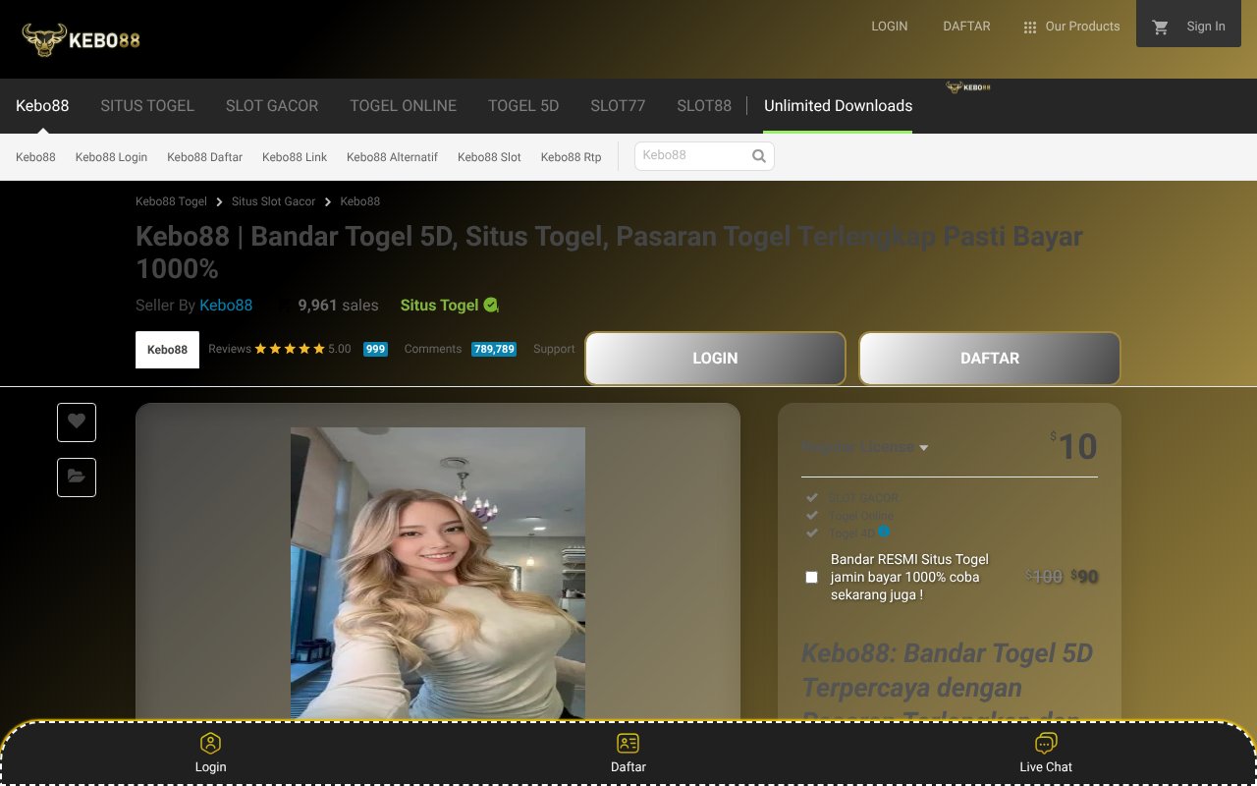This screenshot has width=1257, height=786.
Task: Click the Our Products grid icon
Action: [1030, 26]
